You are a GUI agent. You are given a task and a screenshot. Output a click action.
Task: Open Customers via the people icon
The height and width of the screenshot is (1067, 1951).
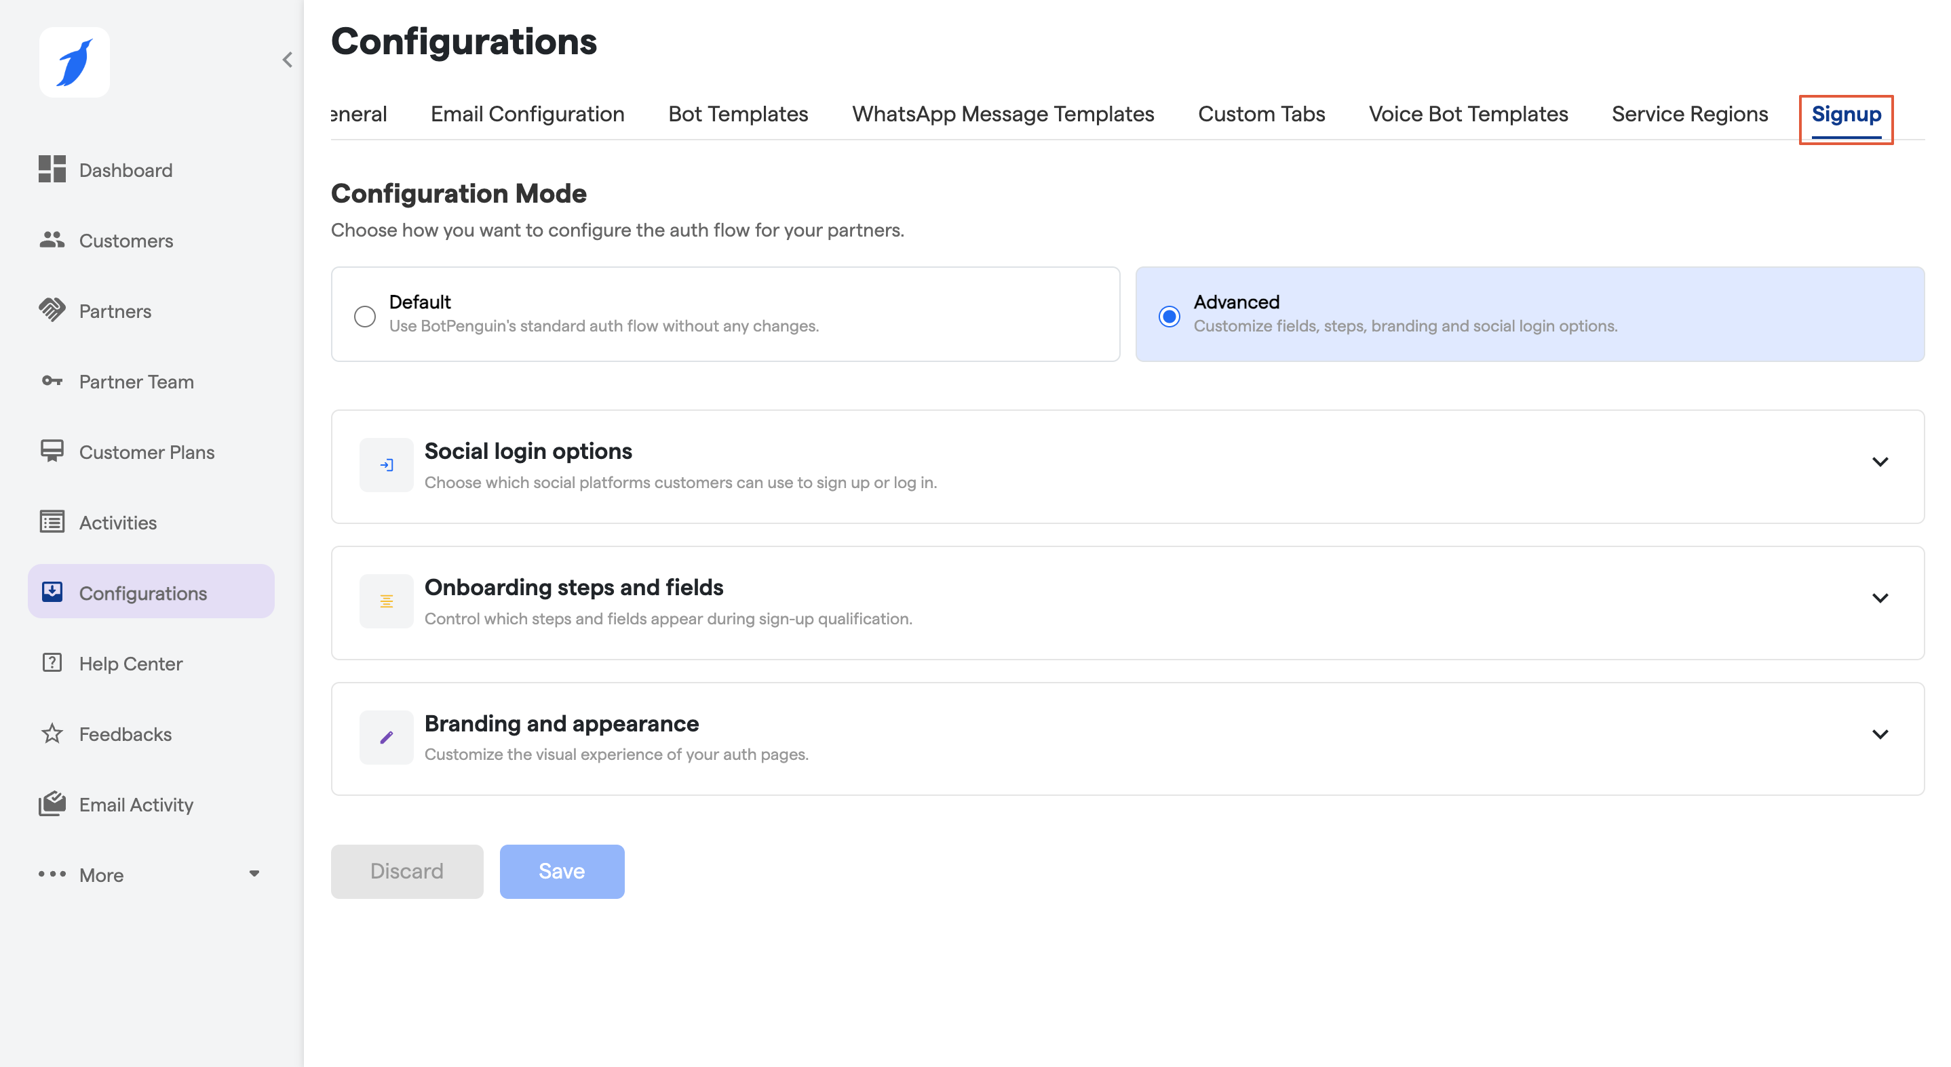pos(52,240)
